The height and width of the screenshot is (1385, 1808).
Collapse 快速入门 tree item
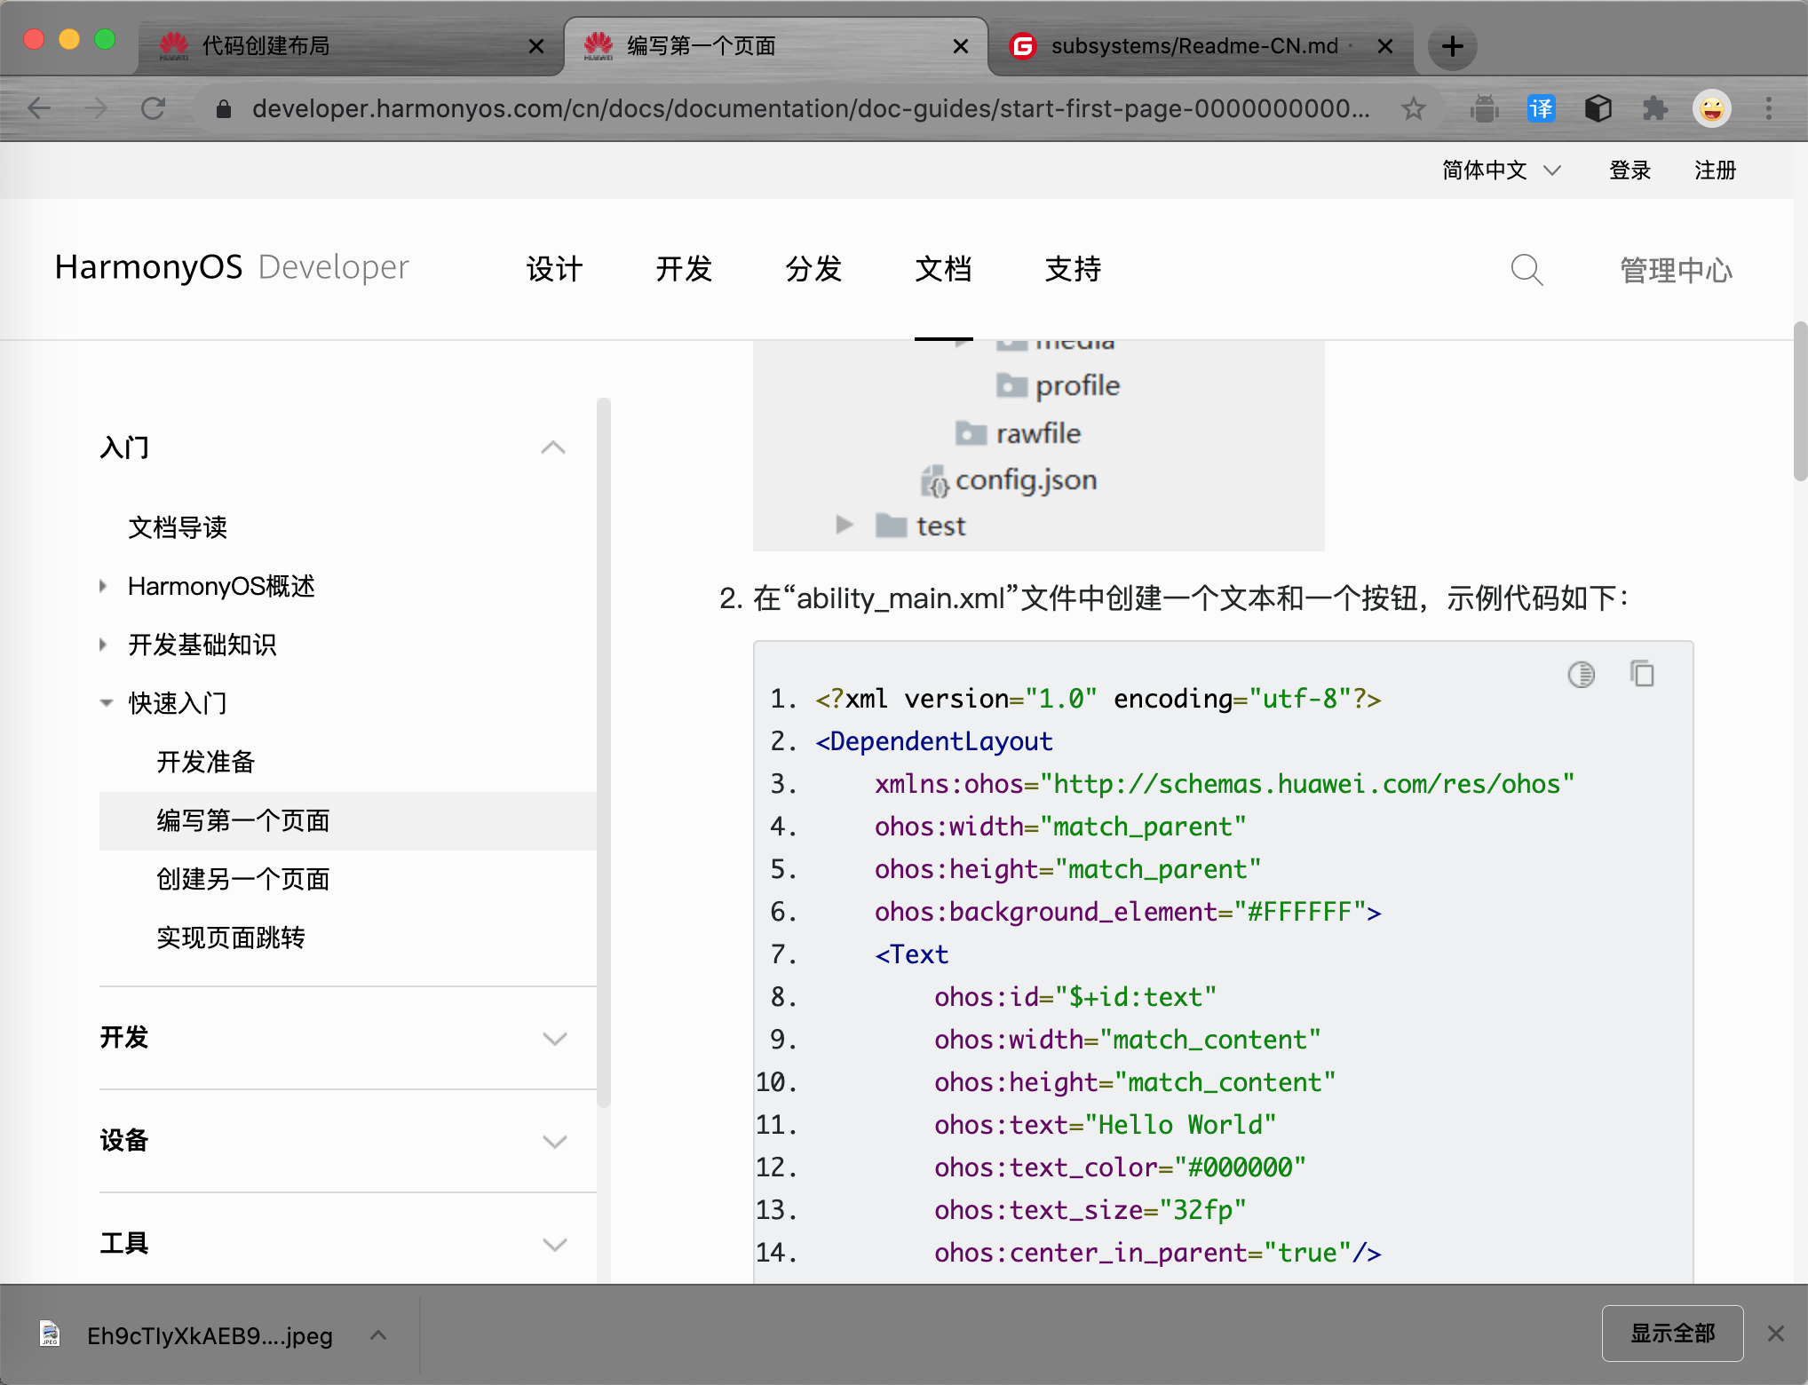[106, 703]
